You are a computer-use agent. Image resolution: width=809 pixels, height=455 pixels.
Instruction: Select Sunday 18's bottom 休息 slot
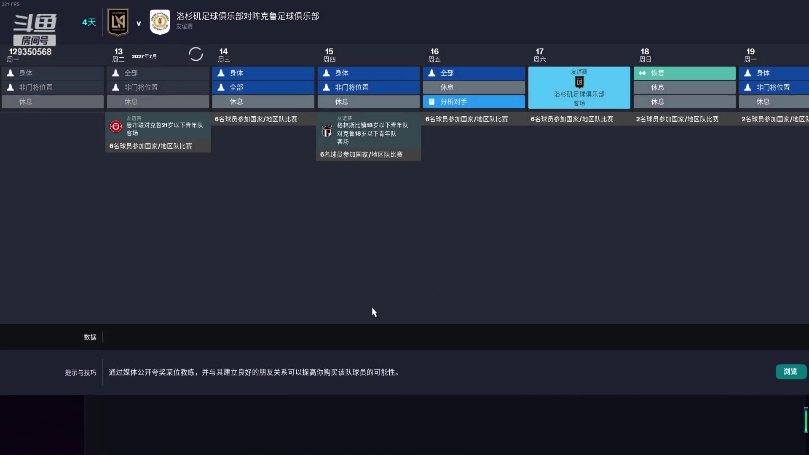click(685, 102)
